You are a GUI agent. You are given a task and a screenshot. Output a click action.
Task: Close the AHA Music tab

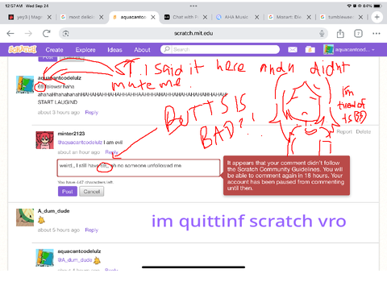pos(257,17)
